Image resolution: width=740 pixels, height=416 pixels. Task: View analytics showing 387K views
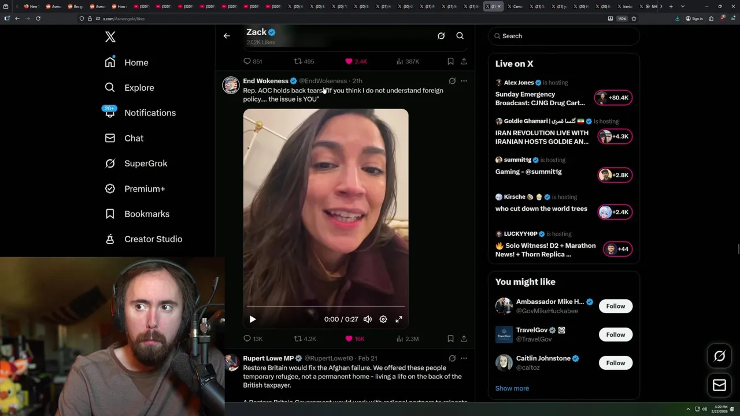[x=408, y=61]
